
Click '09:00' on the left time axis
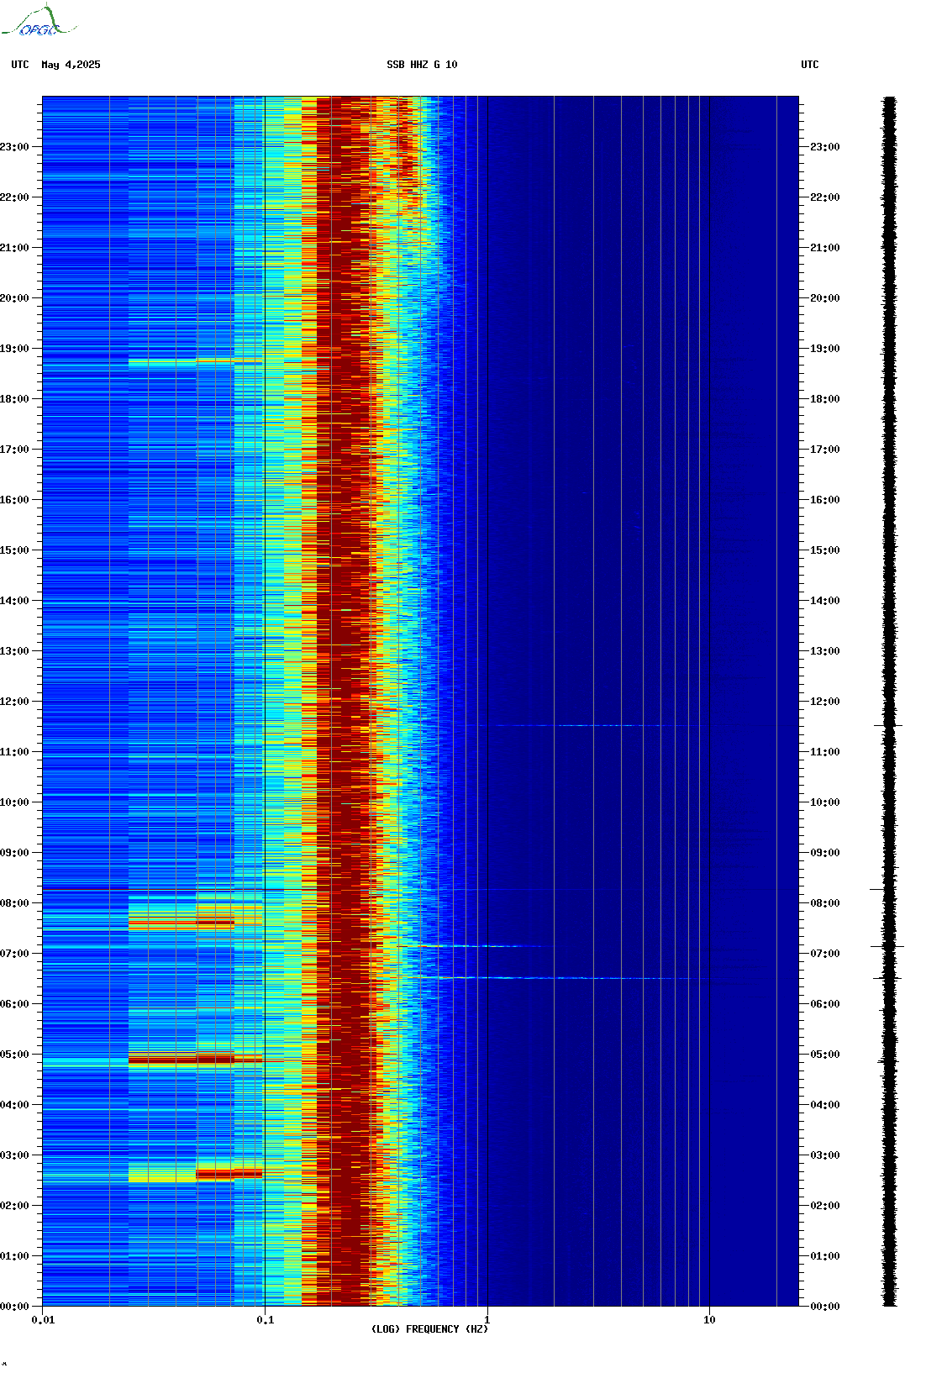pos(14,853)
